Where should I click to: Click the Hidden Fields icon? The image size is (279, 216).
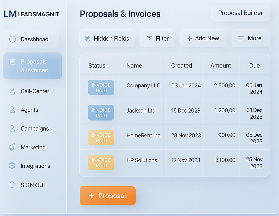coord(88,38)
